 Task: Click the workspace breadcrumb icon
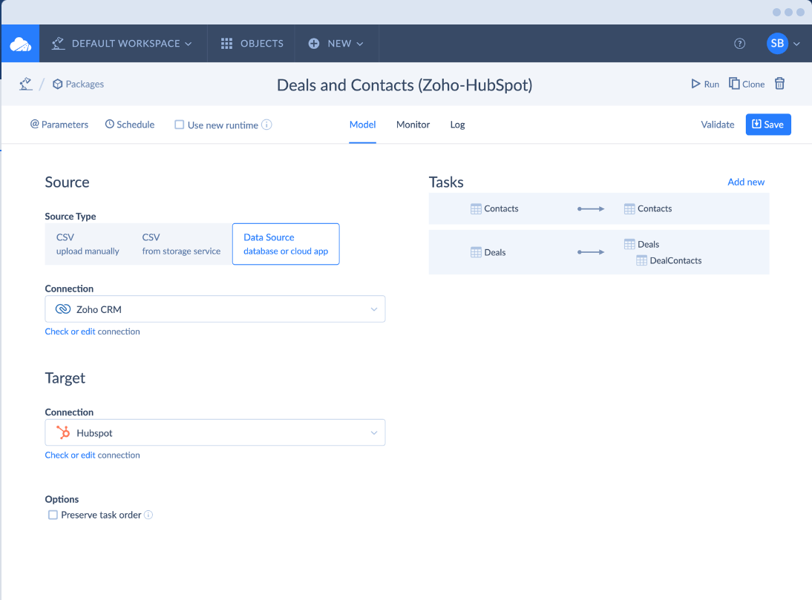pos(25,84)
